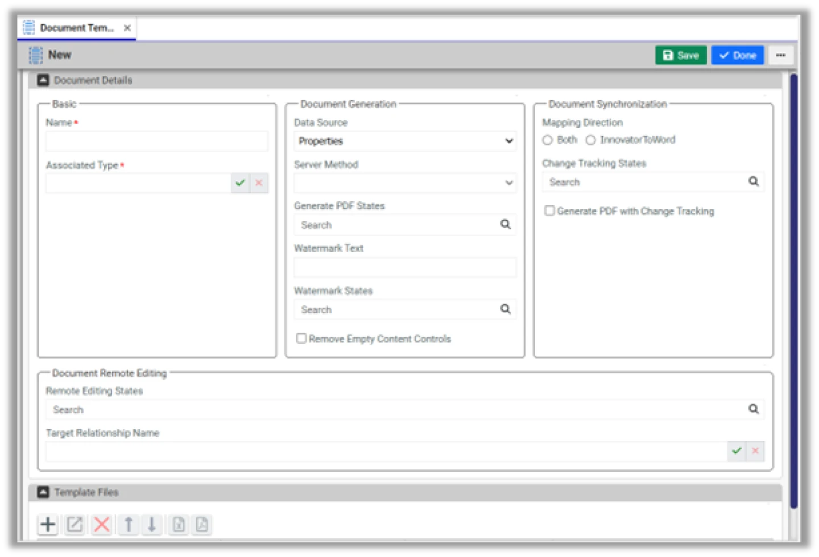819x557 pixels.
Task: Click the search magnifier in Generate PDF States
Action: 505,225
